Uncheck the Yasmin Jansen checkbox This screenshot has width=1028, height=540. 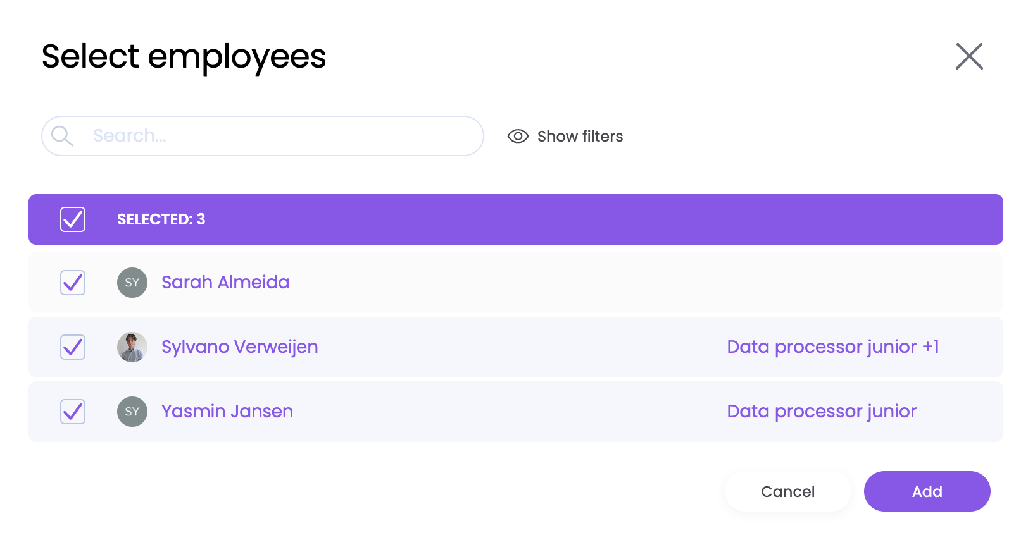[x=73, y=412]
